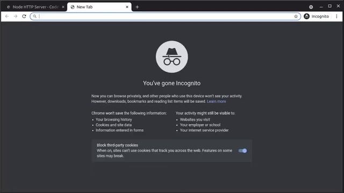The width and height of the screenshot is (344, 193).
Task: Click the New Tab globe favicon
Action: [x=73, y=7]
